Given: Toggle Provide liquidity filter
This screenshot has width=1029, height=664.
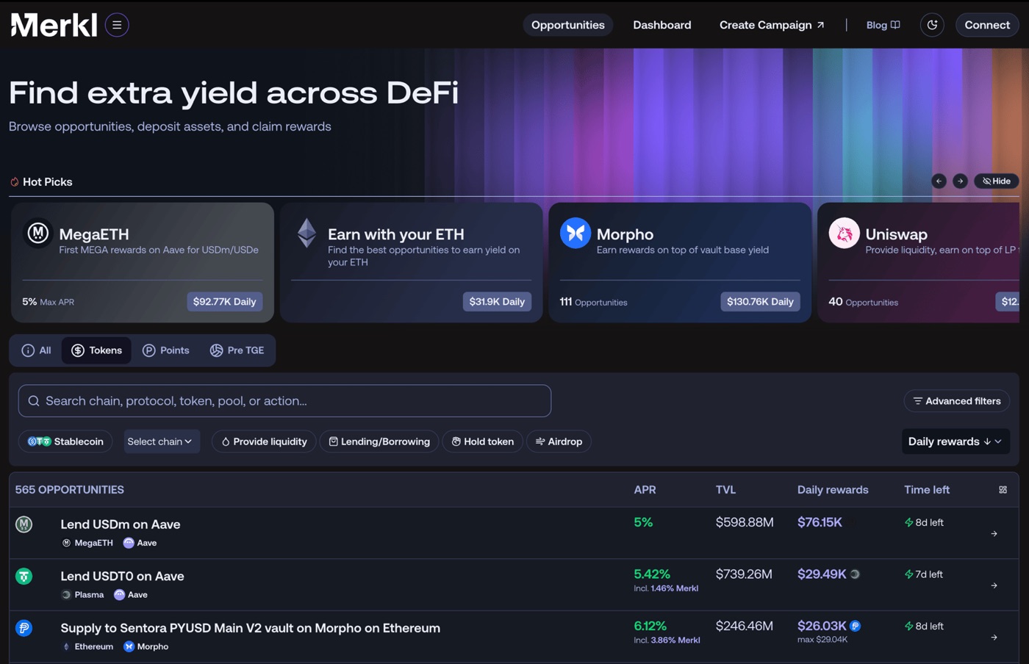Looking at the screenshot, I should [x=265, y=441].
